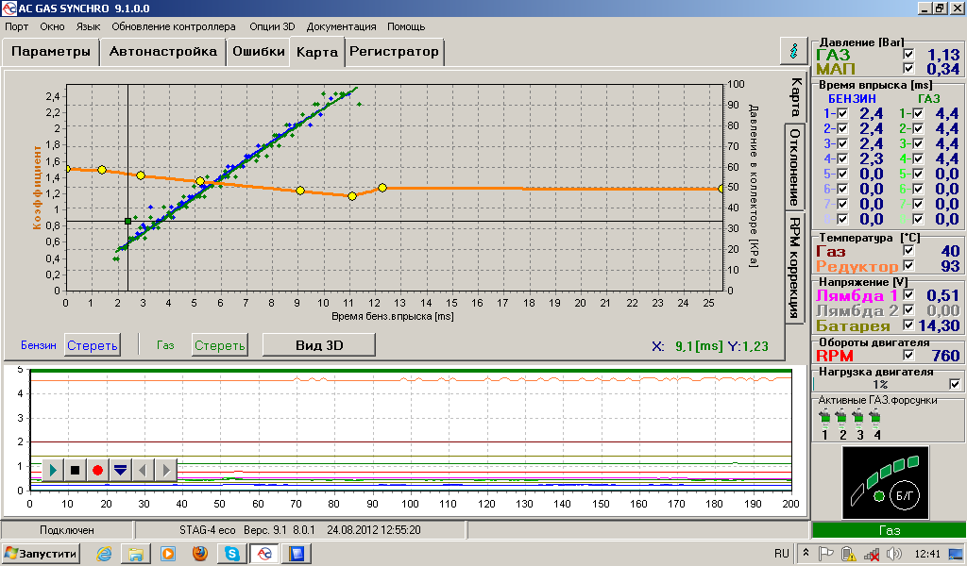
Task: Click the blue down-arrow oscilloscope icon
Action: 120,471
